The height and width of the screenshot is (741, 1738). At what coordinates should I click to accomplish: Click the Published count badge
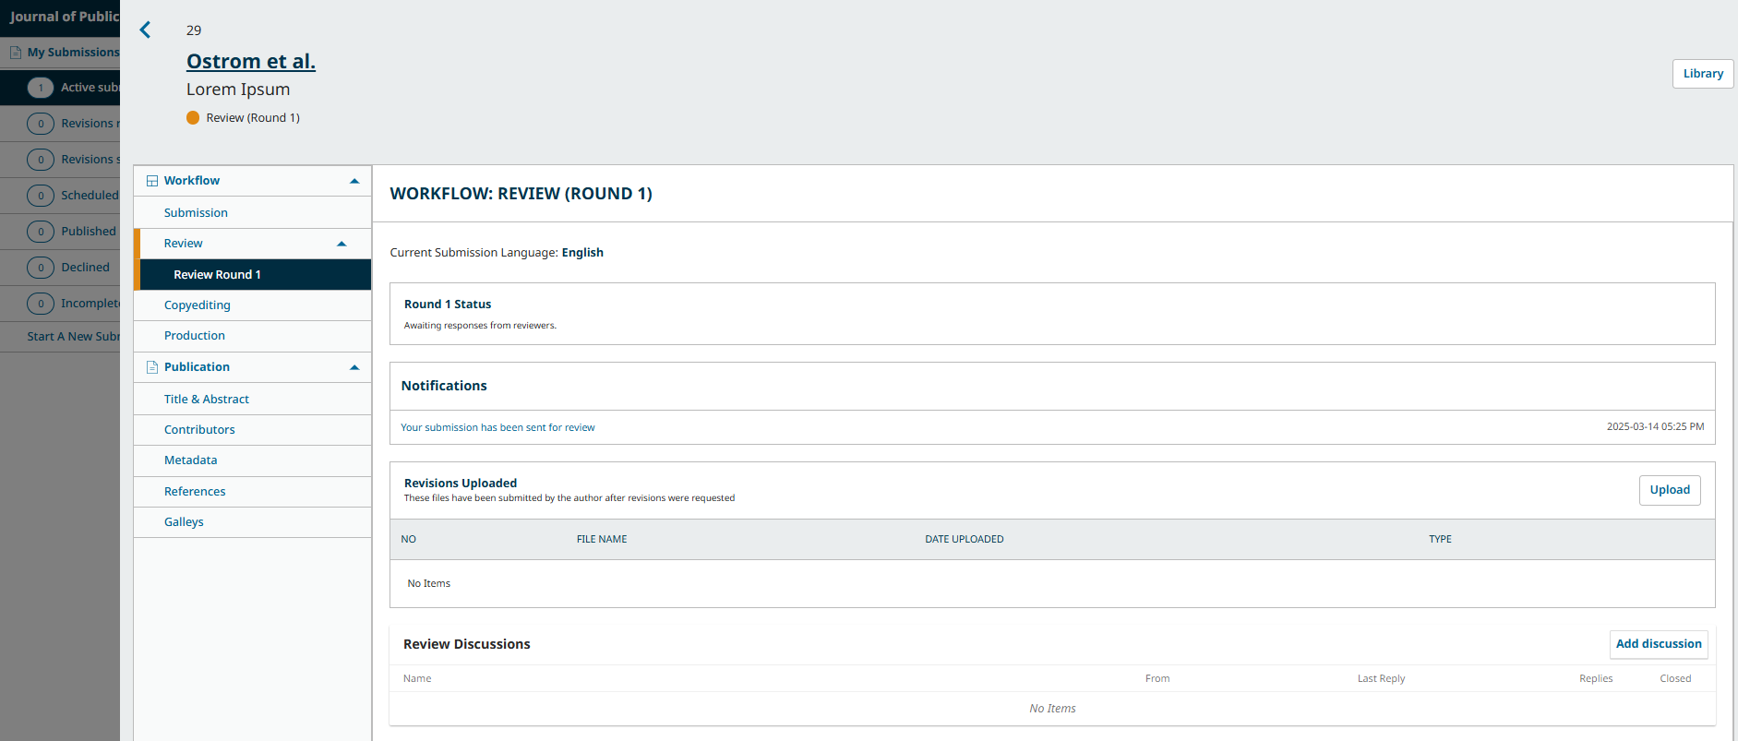click(41, 232)
